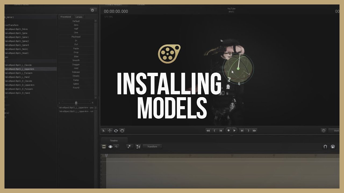The height and width of the screenshot is (193, 344).
Task: Choose the screen-space rotate tool icon
Action: [x=122, y=131]
